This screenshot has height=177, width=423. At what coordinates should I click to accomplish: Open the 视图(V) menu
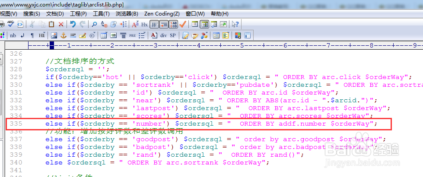tap(9, 14)
